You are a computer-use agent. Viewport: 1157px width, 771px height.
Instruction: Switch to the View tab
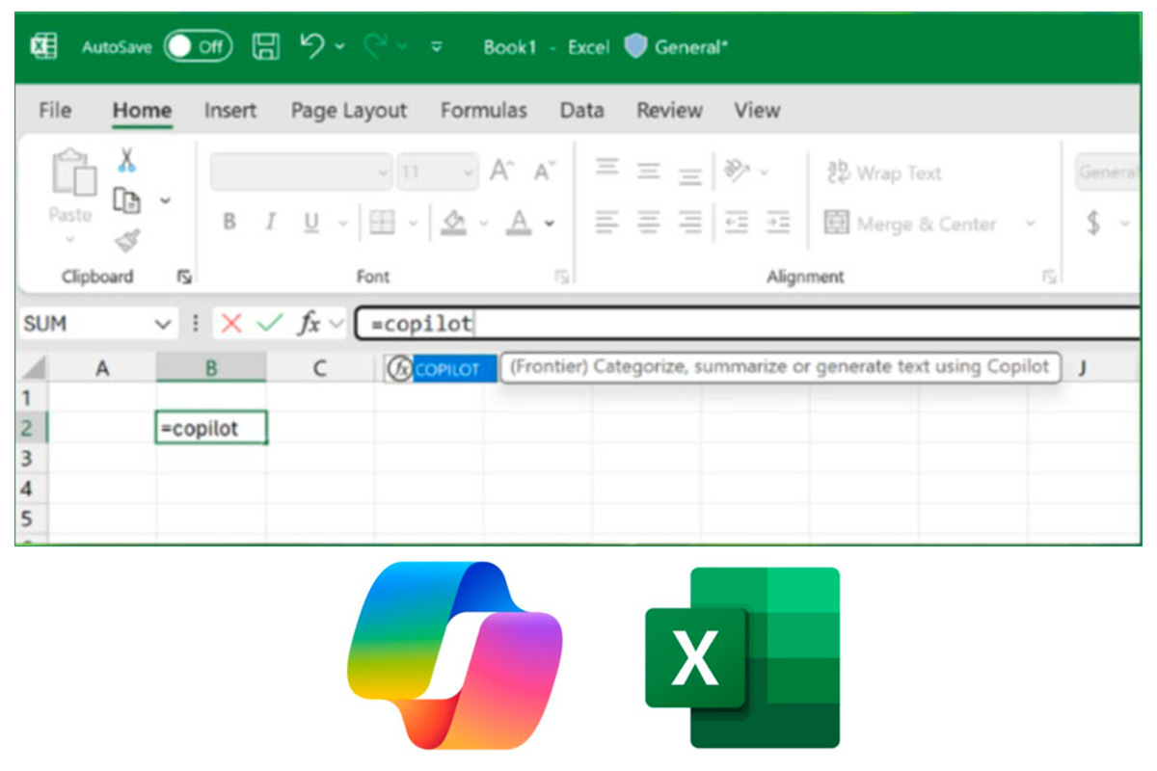coord(757,111)
